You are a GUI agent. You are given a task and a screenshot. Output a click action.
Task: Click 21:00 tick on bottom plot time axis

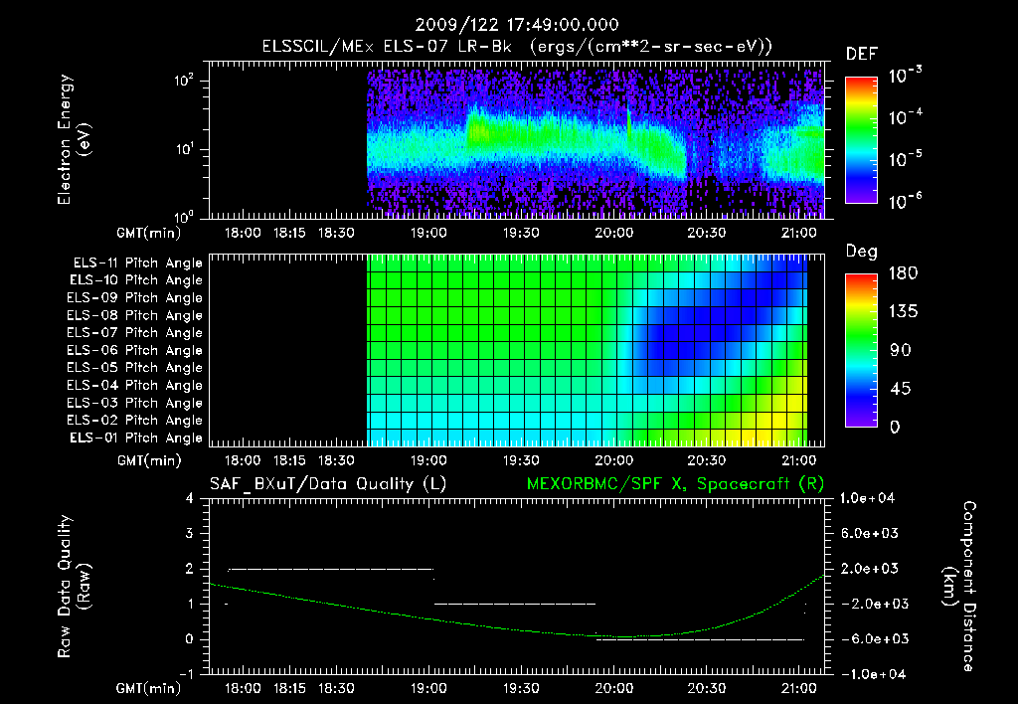(x=799, y=688)
